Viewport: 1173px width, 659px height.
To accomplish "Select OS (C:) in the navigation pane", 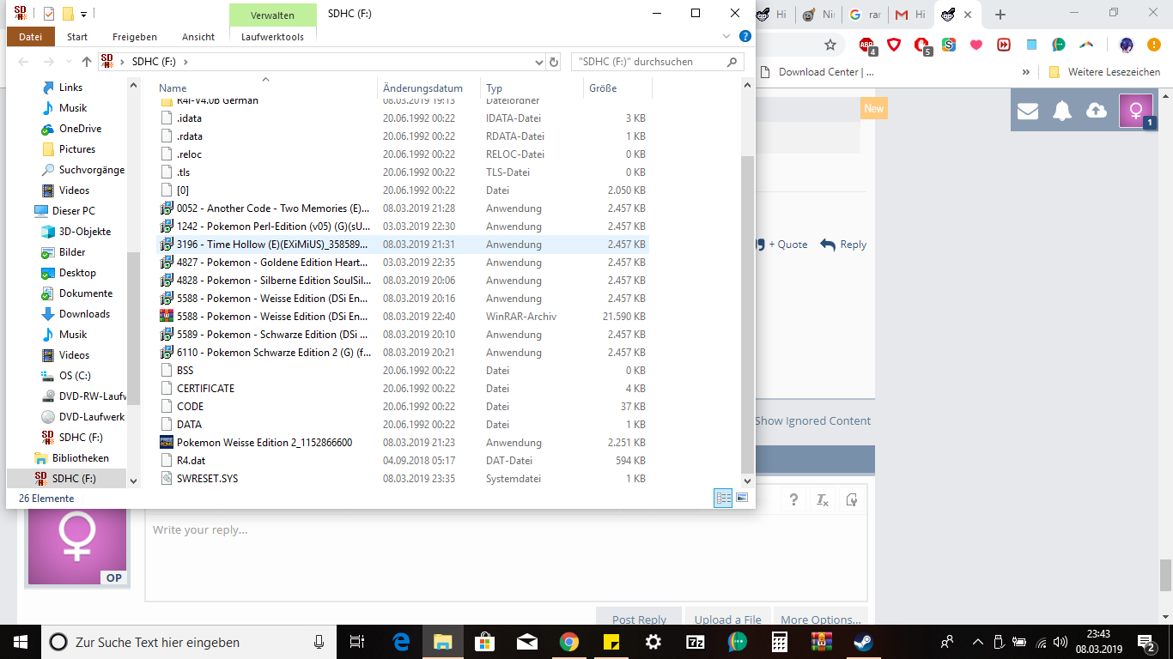I will pyautogui.click(x=75, y=376).
